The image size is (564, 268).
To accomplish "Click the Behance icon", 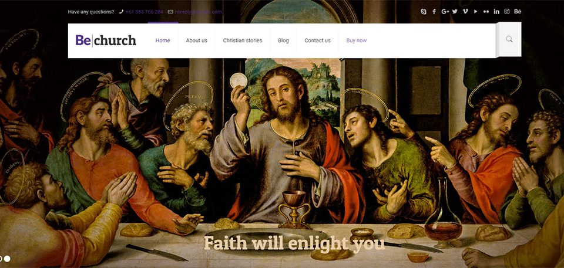I will 517,12.
